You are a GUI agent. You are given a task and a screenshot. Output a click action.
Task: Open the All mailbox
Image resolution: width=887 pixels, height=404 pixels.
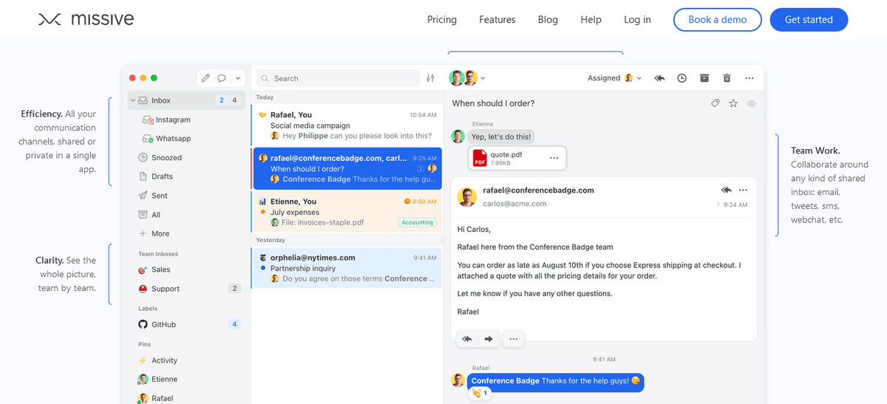pyautogui.click(x=156, y=215)
